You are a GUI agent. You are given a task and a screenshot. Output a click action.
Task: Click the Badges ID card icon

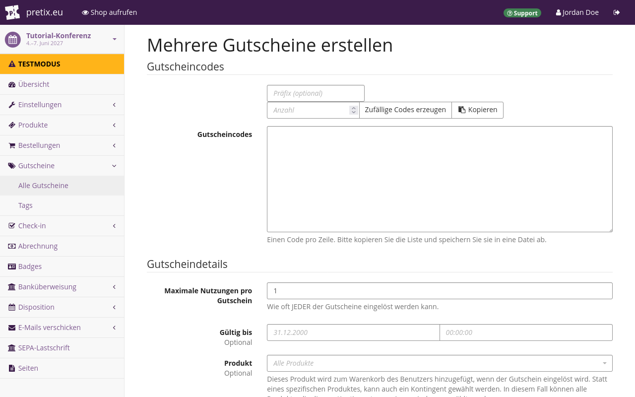click(12, 266)
